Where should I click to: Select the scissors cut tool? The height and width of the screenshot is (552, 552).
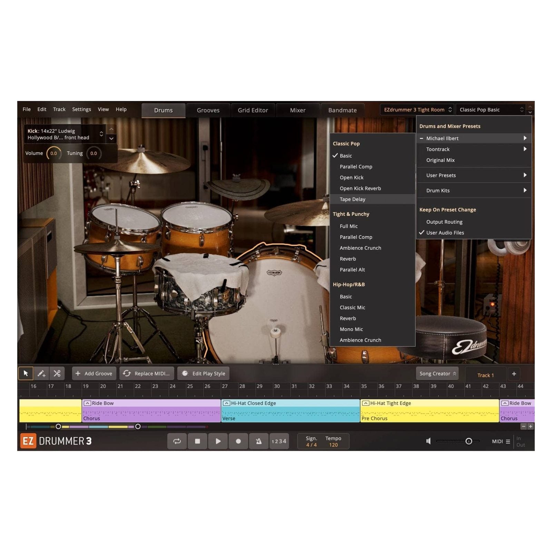coord(57,373)
